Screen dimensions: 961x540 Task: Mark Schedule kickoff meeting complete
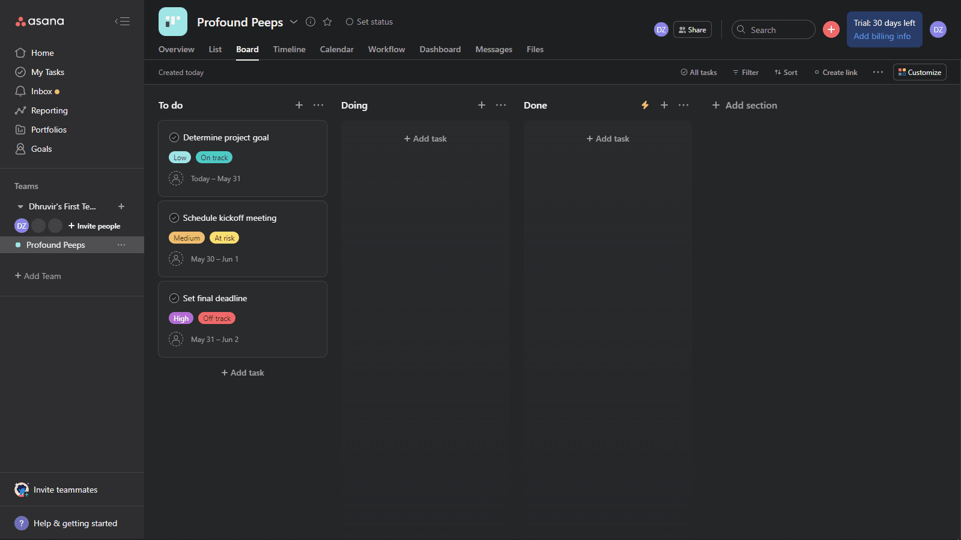point(174,218)
